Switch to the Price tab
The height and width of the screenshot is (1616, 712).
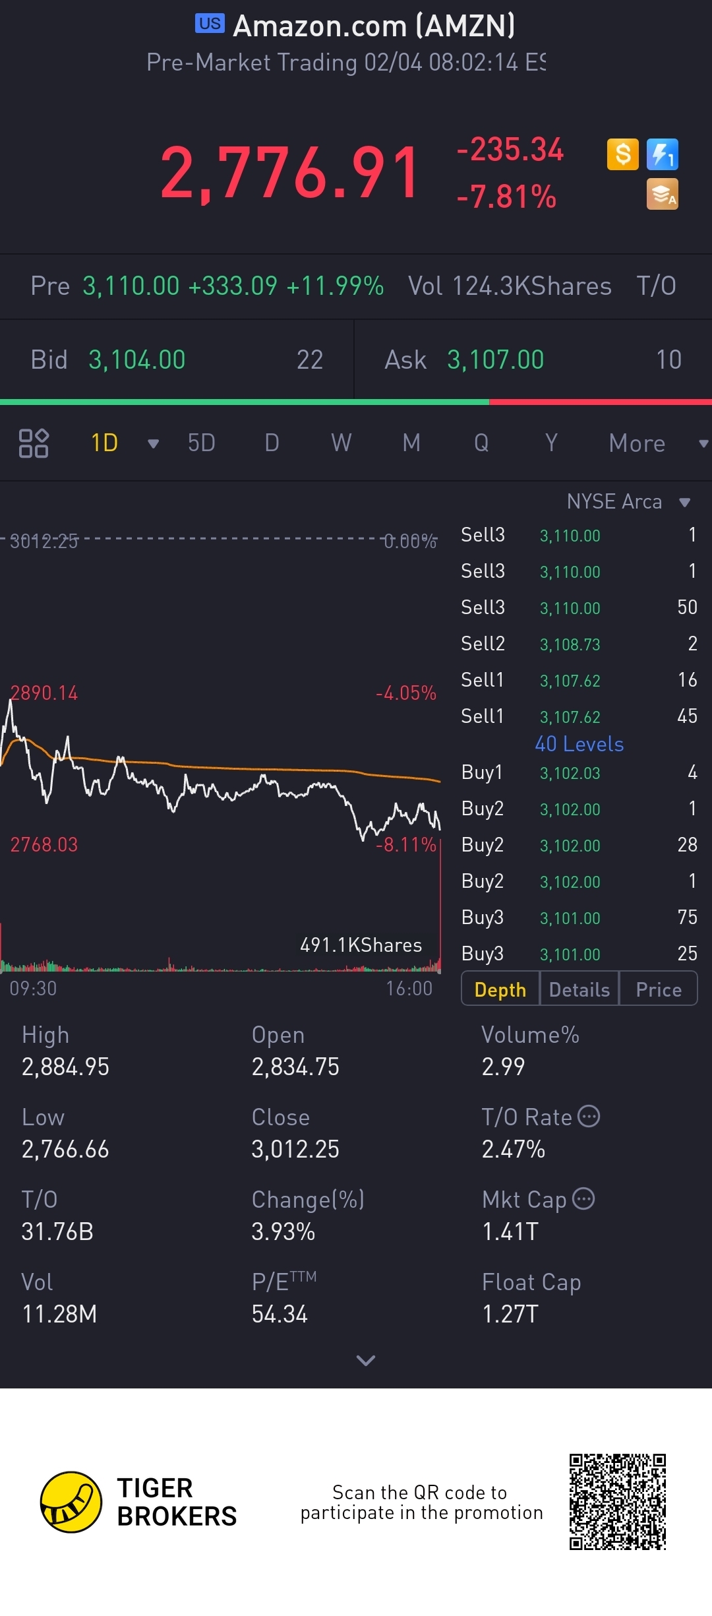[658, 989]
